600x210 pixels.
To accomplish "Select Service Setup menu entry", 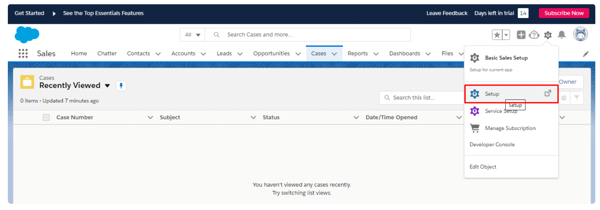I will (511, 111).
